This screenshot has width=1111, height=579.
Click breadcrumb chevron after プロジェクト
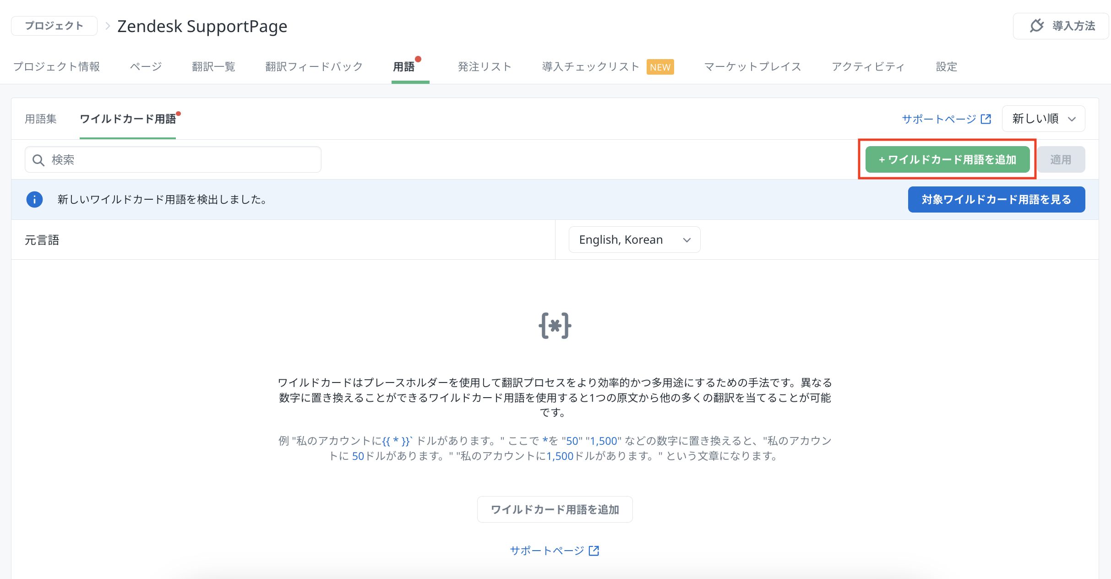tap(108, 26)
